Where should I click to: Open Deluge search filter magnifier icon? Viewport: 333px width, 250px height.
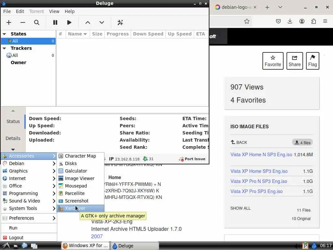tap(36, 22)
